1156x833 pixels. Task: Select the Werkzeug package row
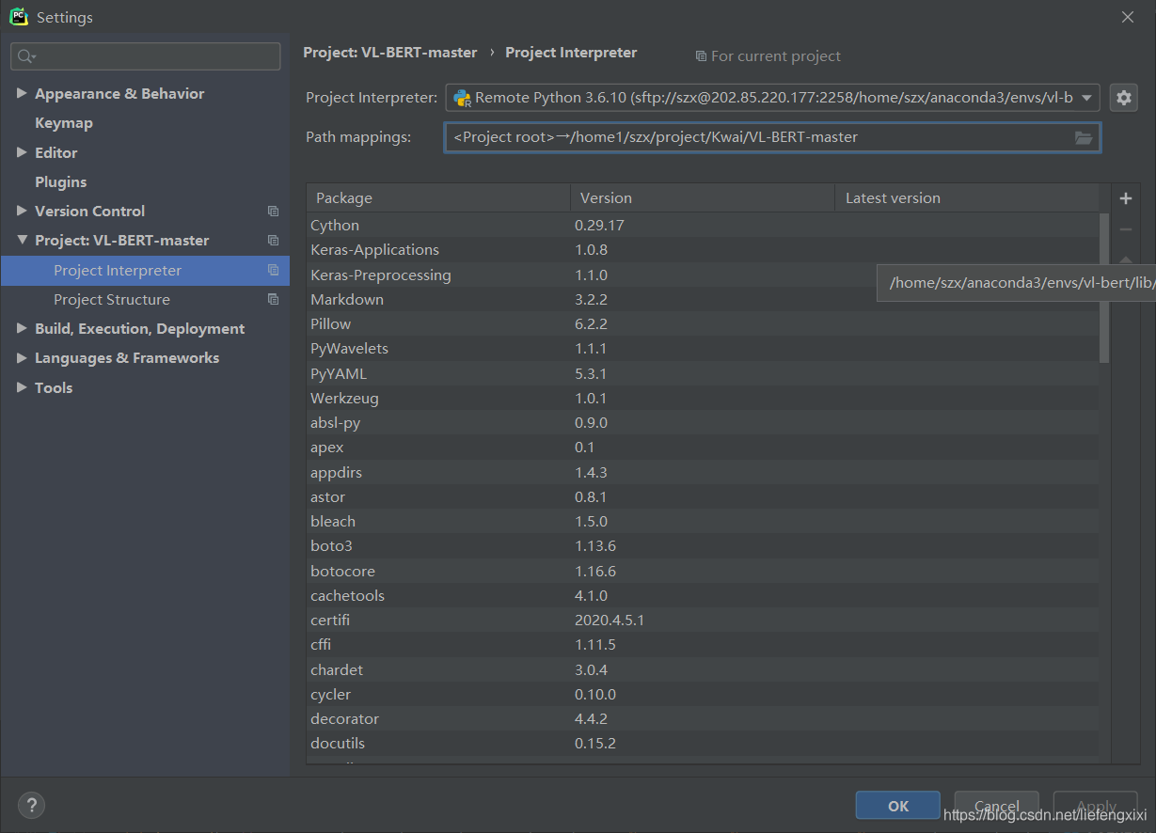[703, 399]
